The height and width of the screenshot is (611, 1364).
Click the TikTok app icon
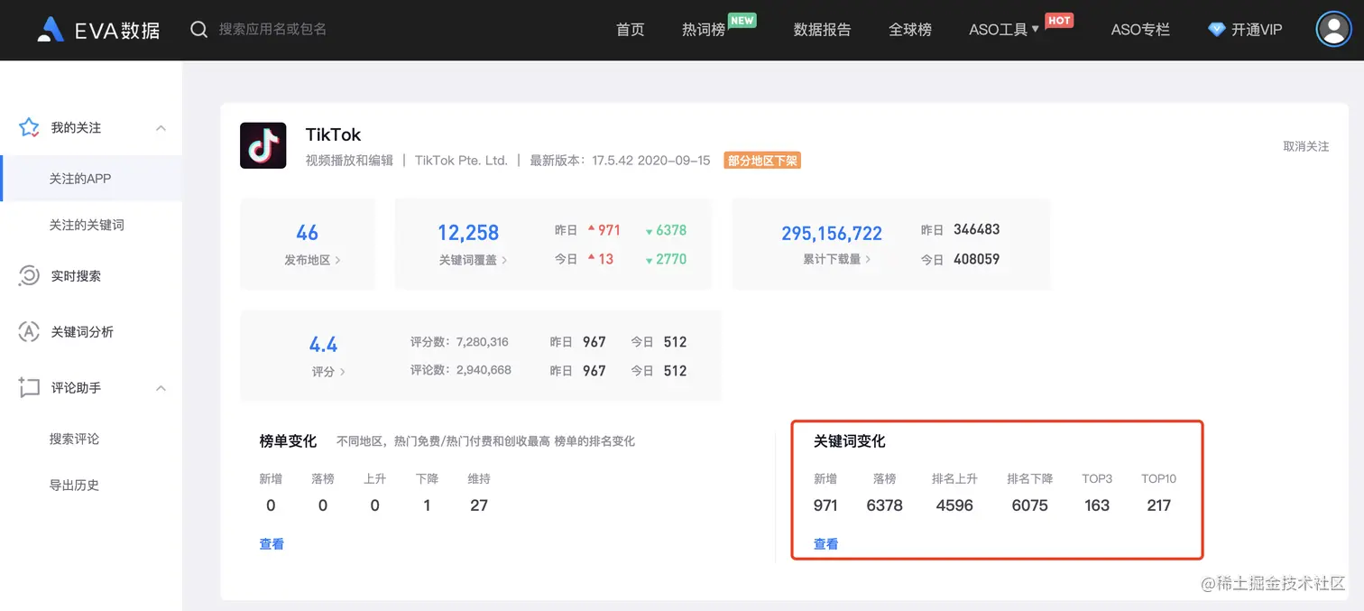[x=263, y=145]
